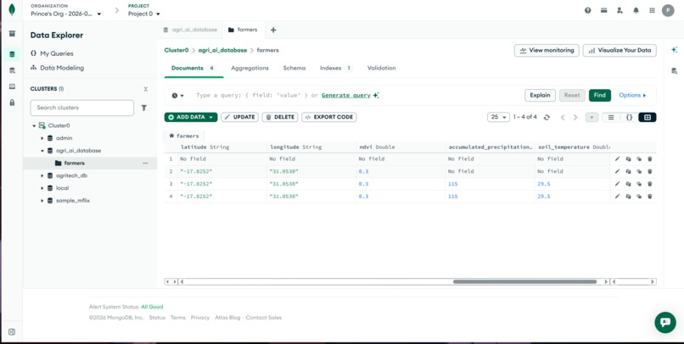This screenshot has width=684, height=344.
Task: Expand the agritech_db database arrow
Action: 42,176
